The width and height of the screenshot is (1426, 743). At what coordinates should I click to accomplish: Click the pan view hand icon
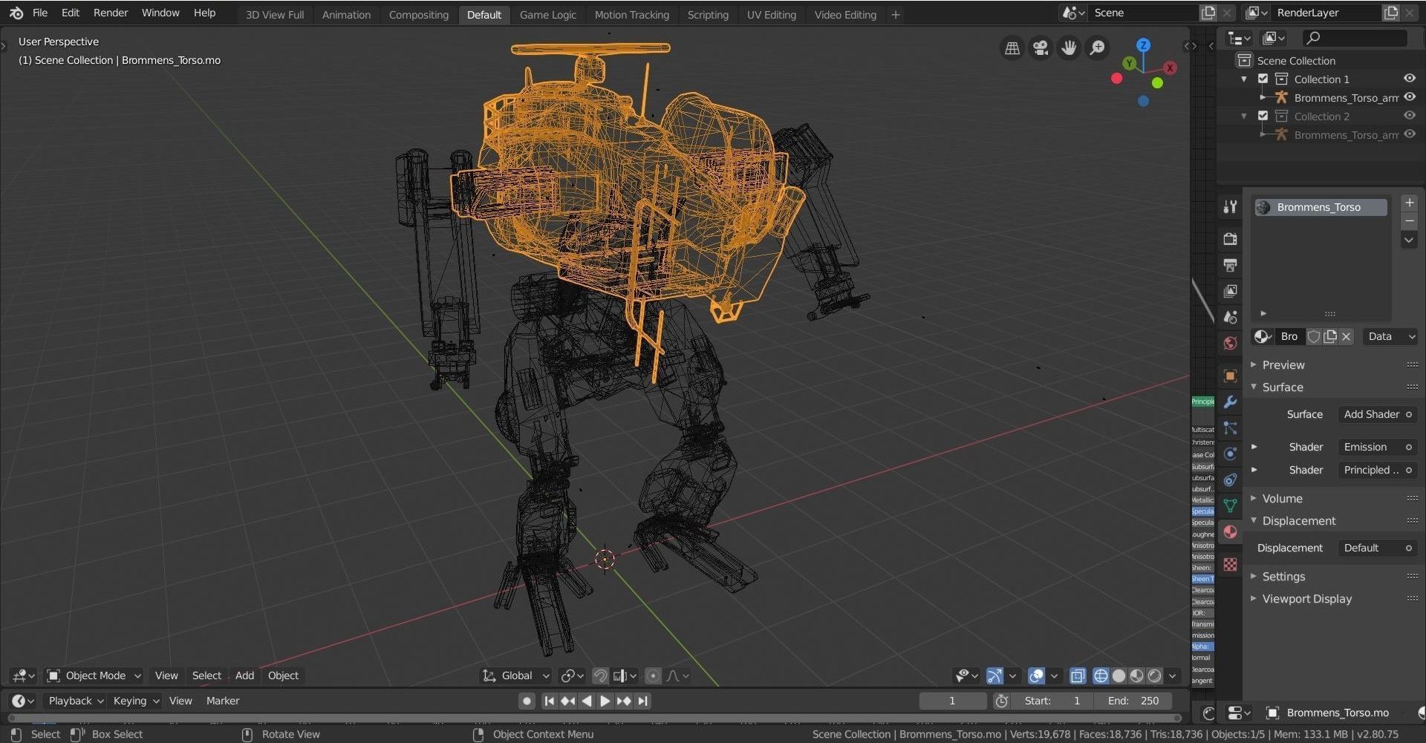pyautogui.click(x=1069, y=48)
